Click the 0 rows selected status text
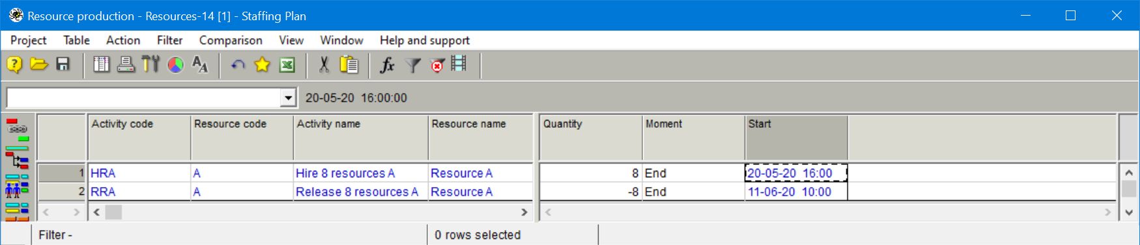This screenshot has width=1140, height=245. click(477, 235)
